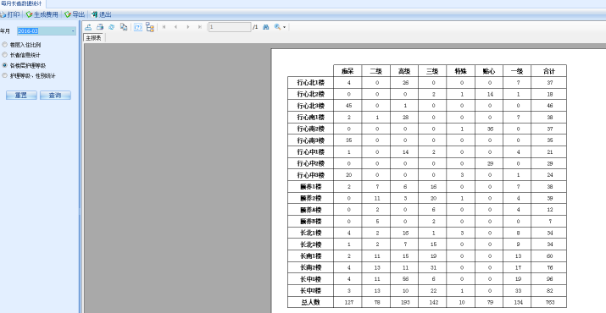
Task: Click the 行心中3楼 row label
Action: (x=311, y=175)
